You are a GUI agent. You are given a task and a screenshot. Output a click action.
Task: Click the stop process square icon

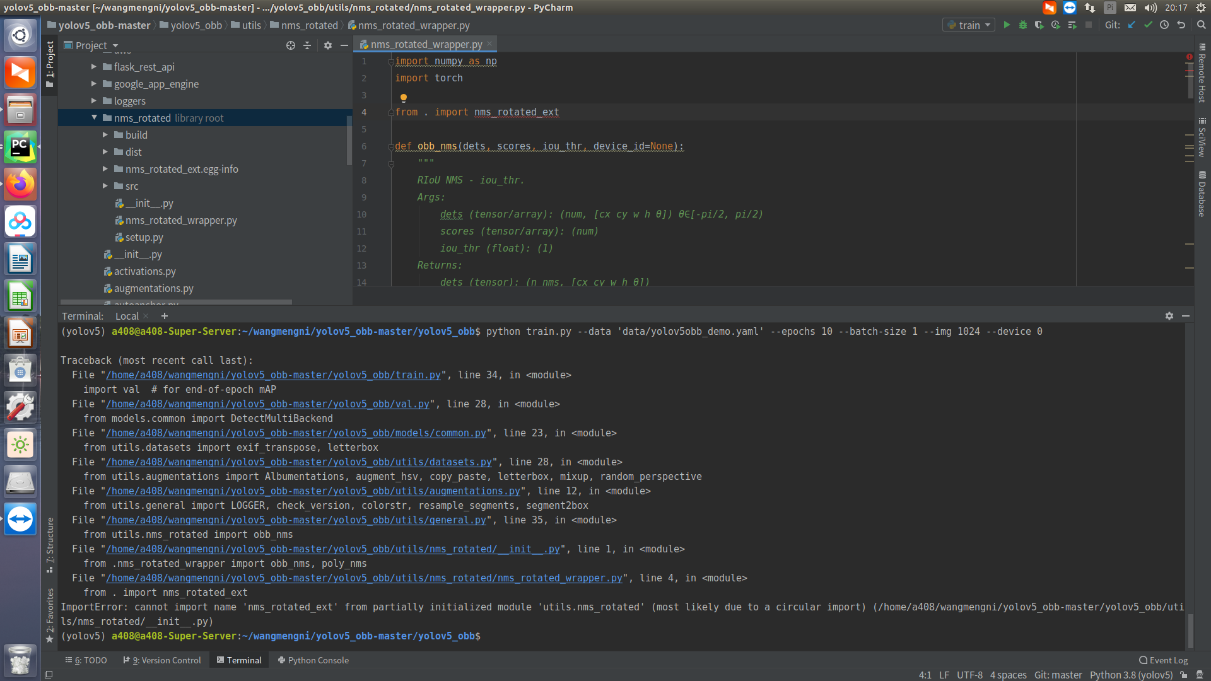[x=1089, y=25]
